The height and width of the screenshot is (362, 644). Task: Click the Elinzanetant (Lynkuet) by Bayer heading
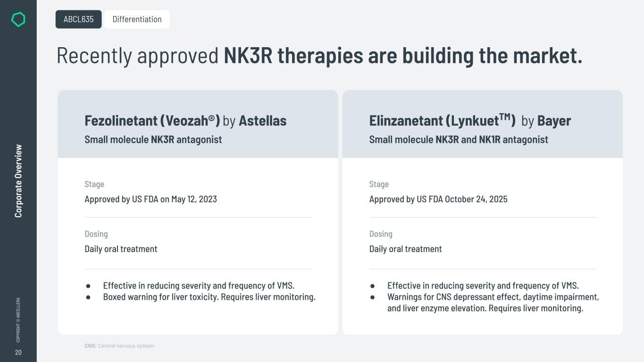point(469,121)
